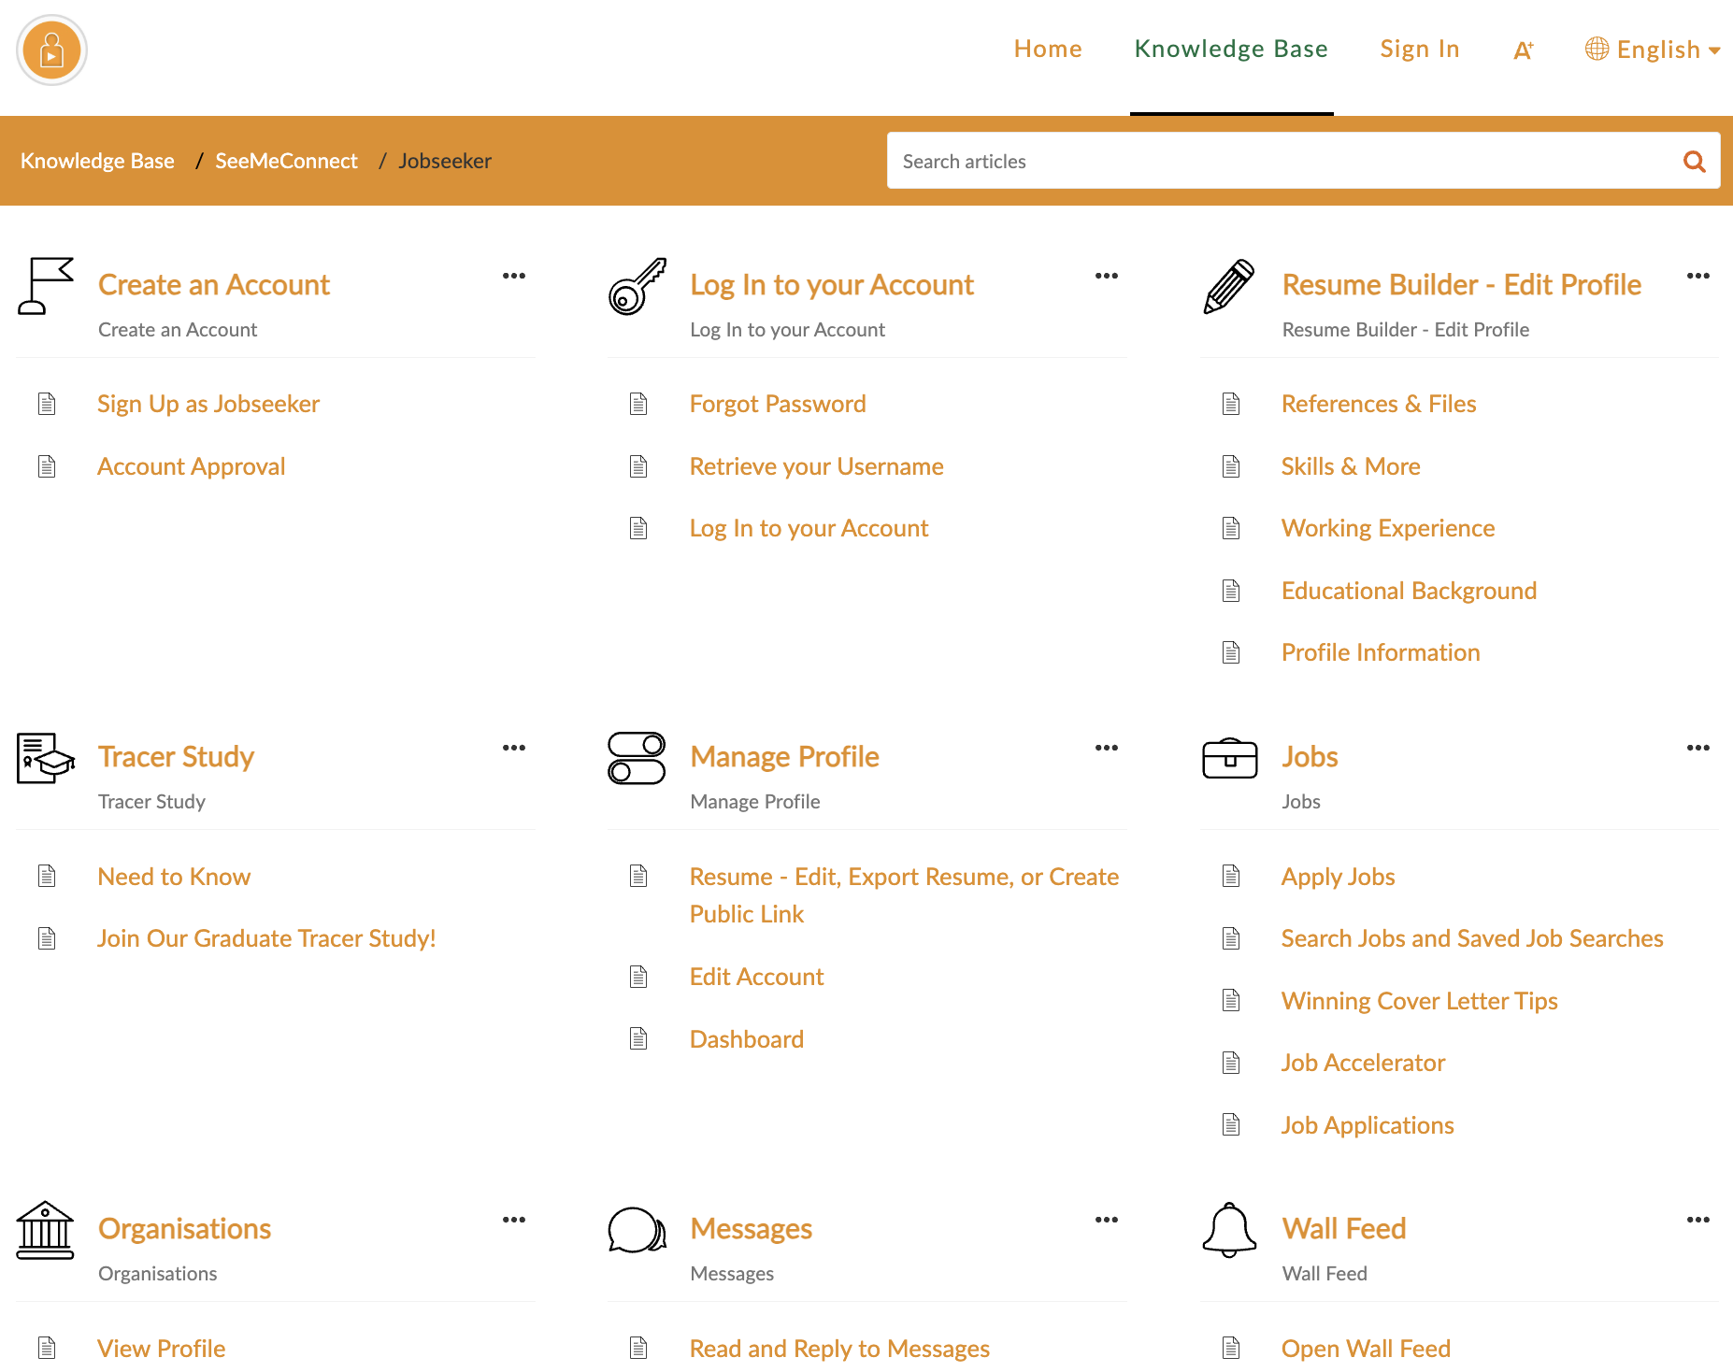Click Knowledge Base in the breadcrumb
Viewport: 1733px width, 1372px height.
pyautogui.click(x=97, y=161)
